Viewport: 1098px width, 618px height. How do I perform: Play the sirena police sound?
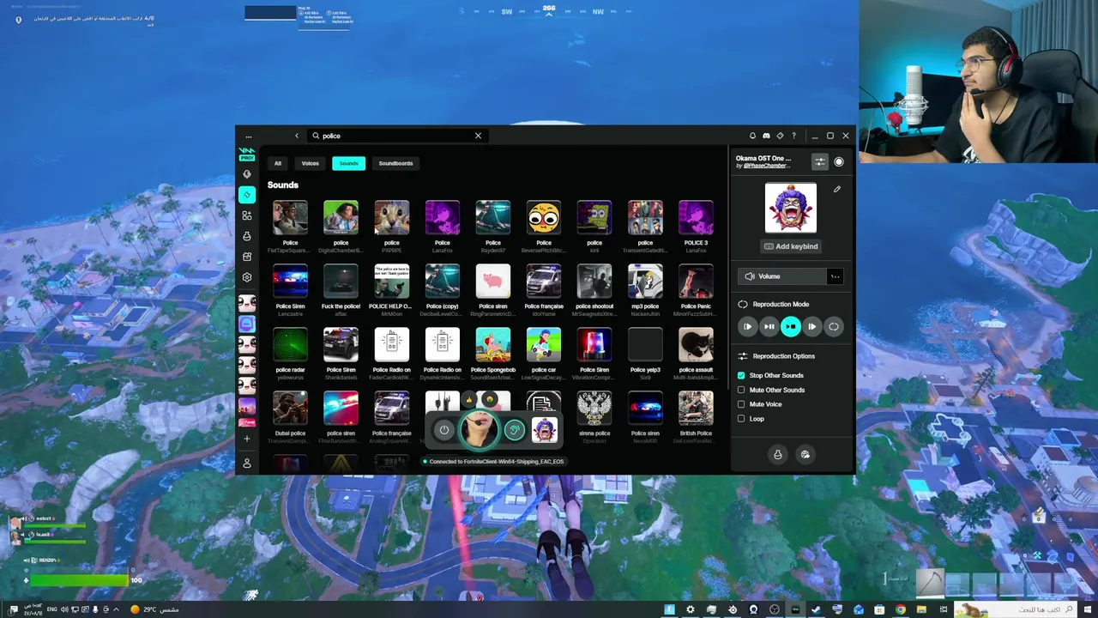click(594, 409)
